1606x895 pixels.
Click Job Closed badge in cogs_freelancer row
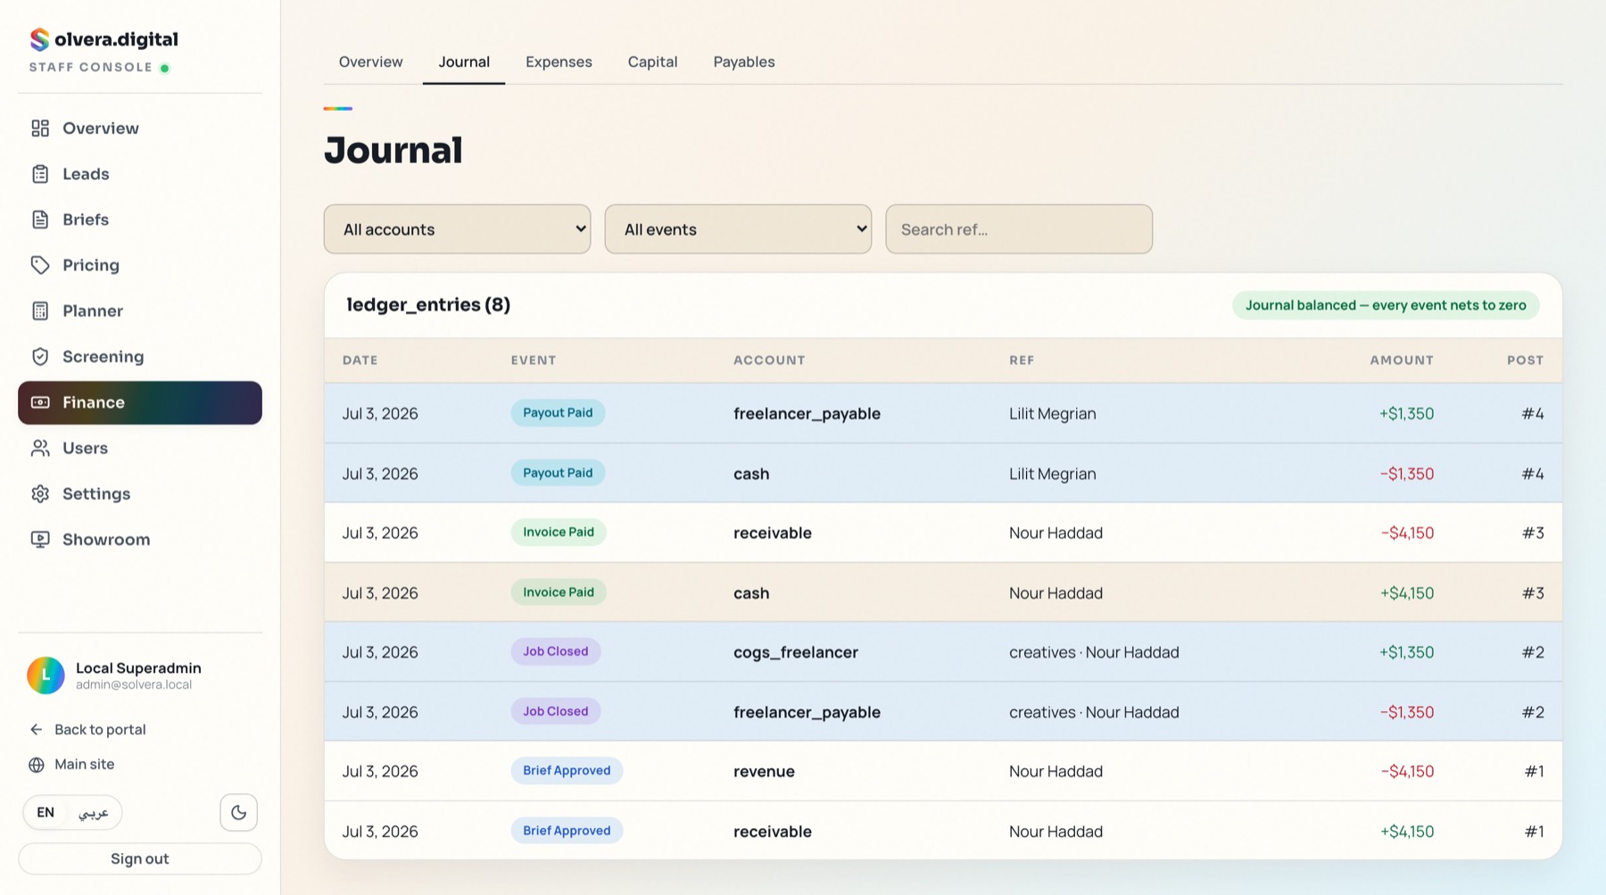556,651
